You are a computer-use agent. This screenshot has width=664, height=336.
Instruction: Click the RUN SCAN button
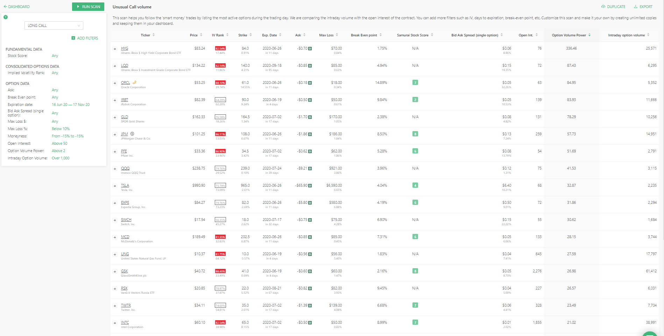click(88, 6)
